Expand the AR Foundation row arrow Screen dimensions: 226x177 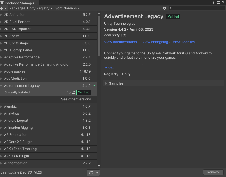1,135
